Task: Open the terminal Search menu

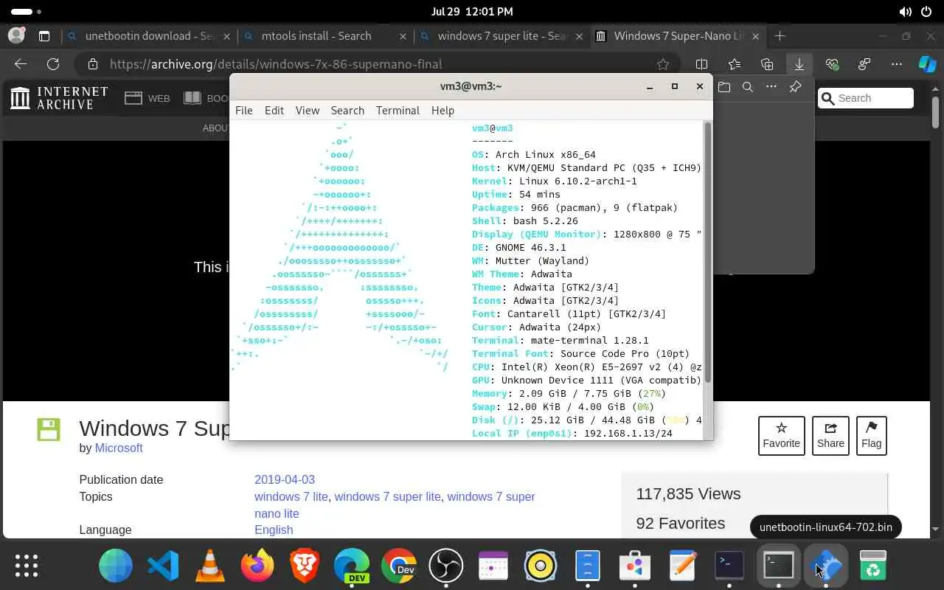Action: pyautogui.click(x=347, y=110)
